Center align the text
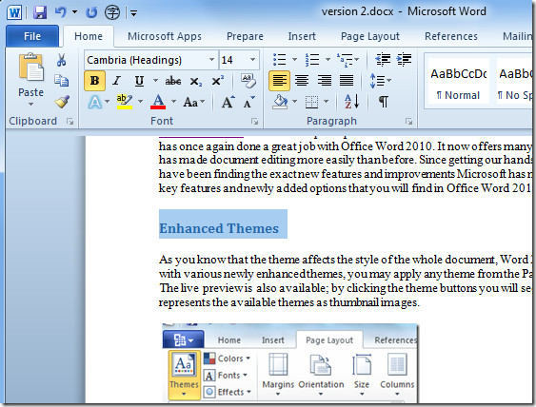Viewport: 536px width, 407px height. click(x=302, y=81)
